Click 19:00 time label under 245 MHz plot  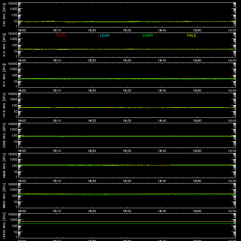tap(232, 30)
